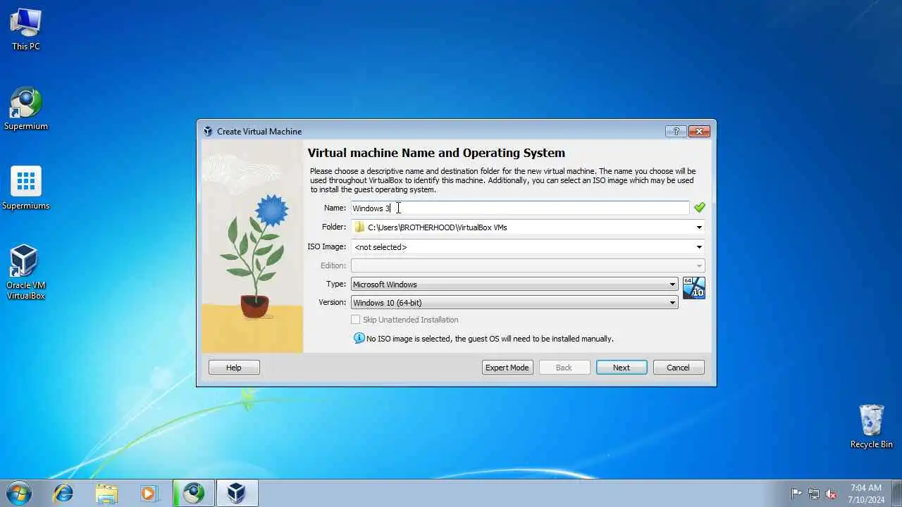Click the No ISO image is selected message
The image size is (902, 507).
tap(490, 339)
